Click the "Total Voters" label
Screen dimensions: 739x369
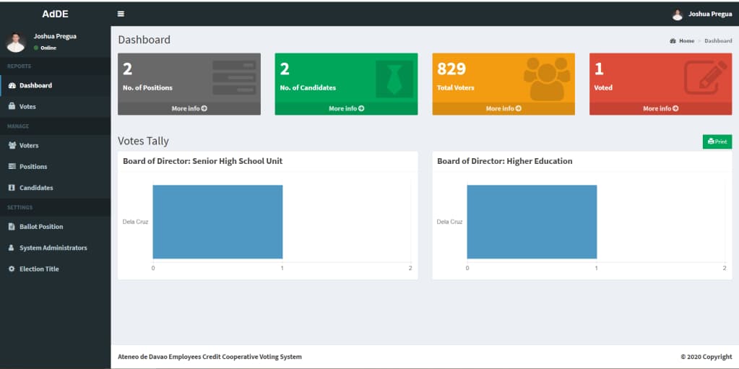455,87
